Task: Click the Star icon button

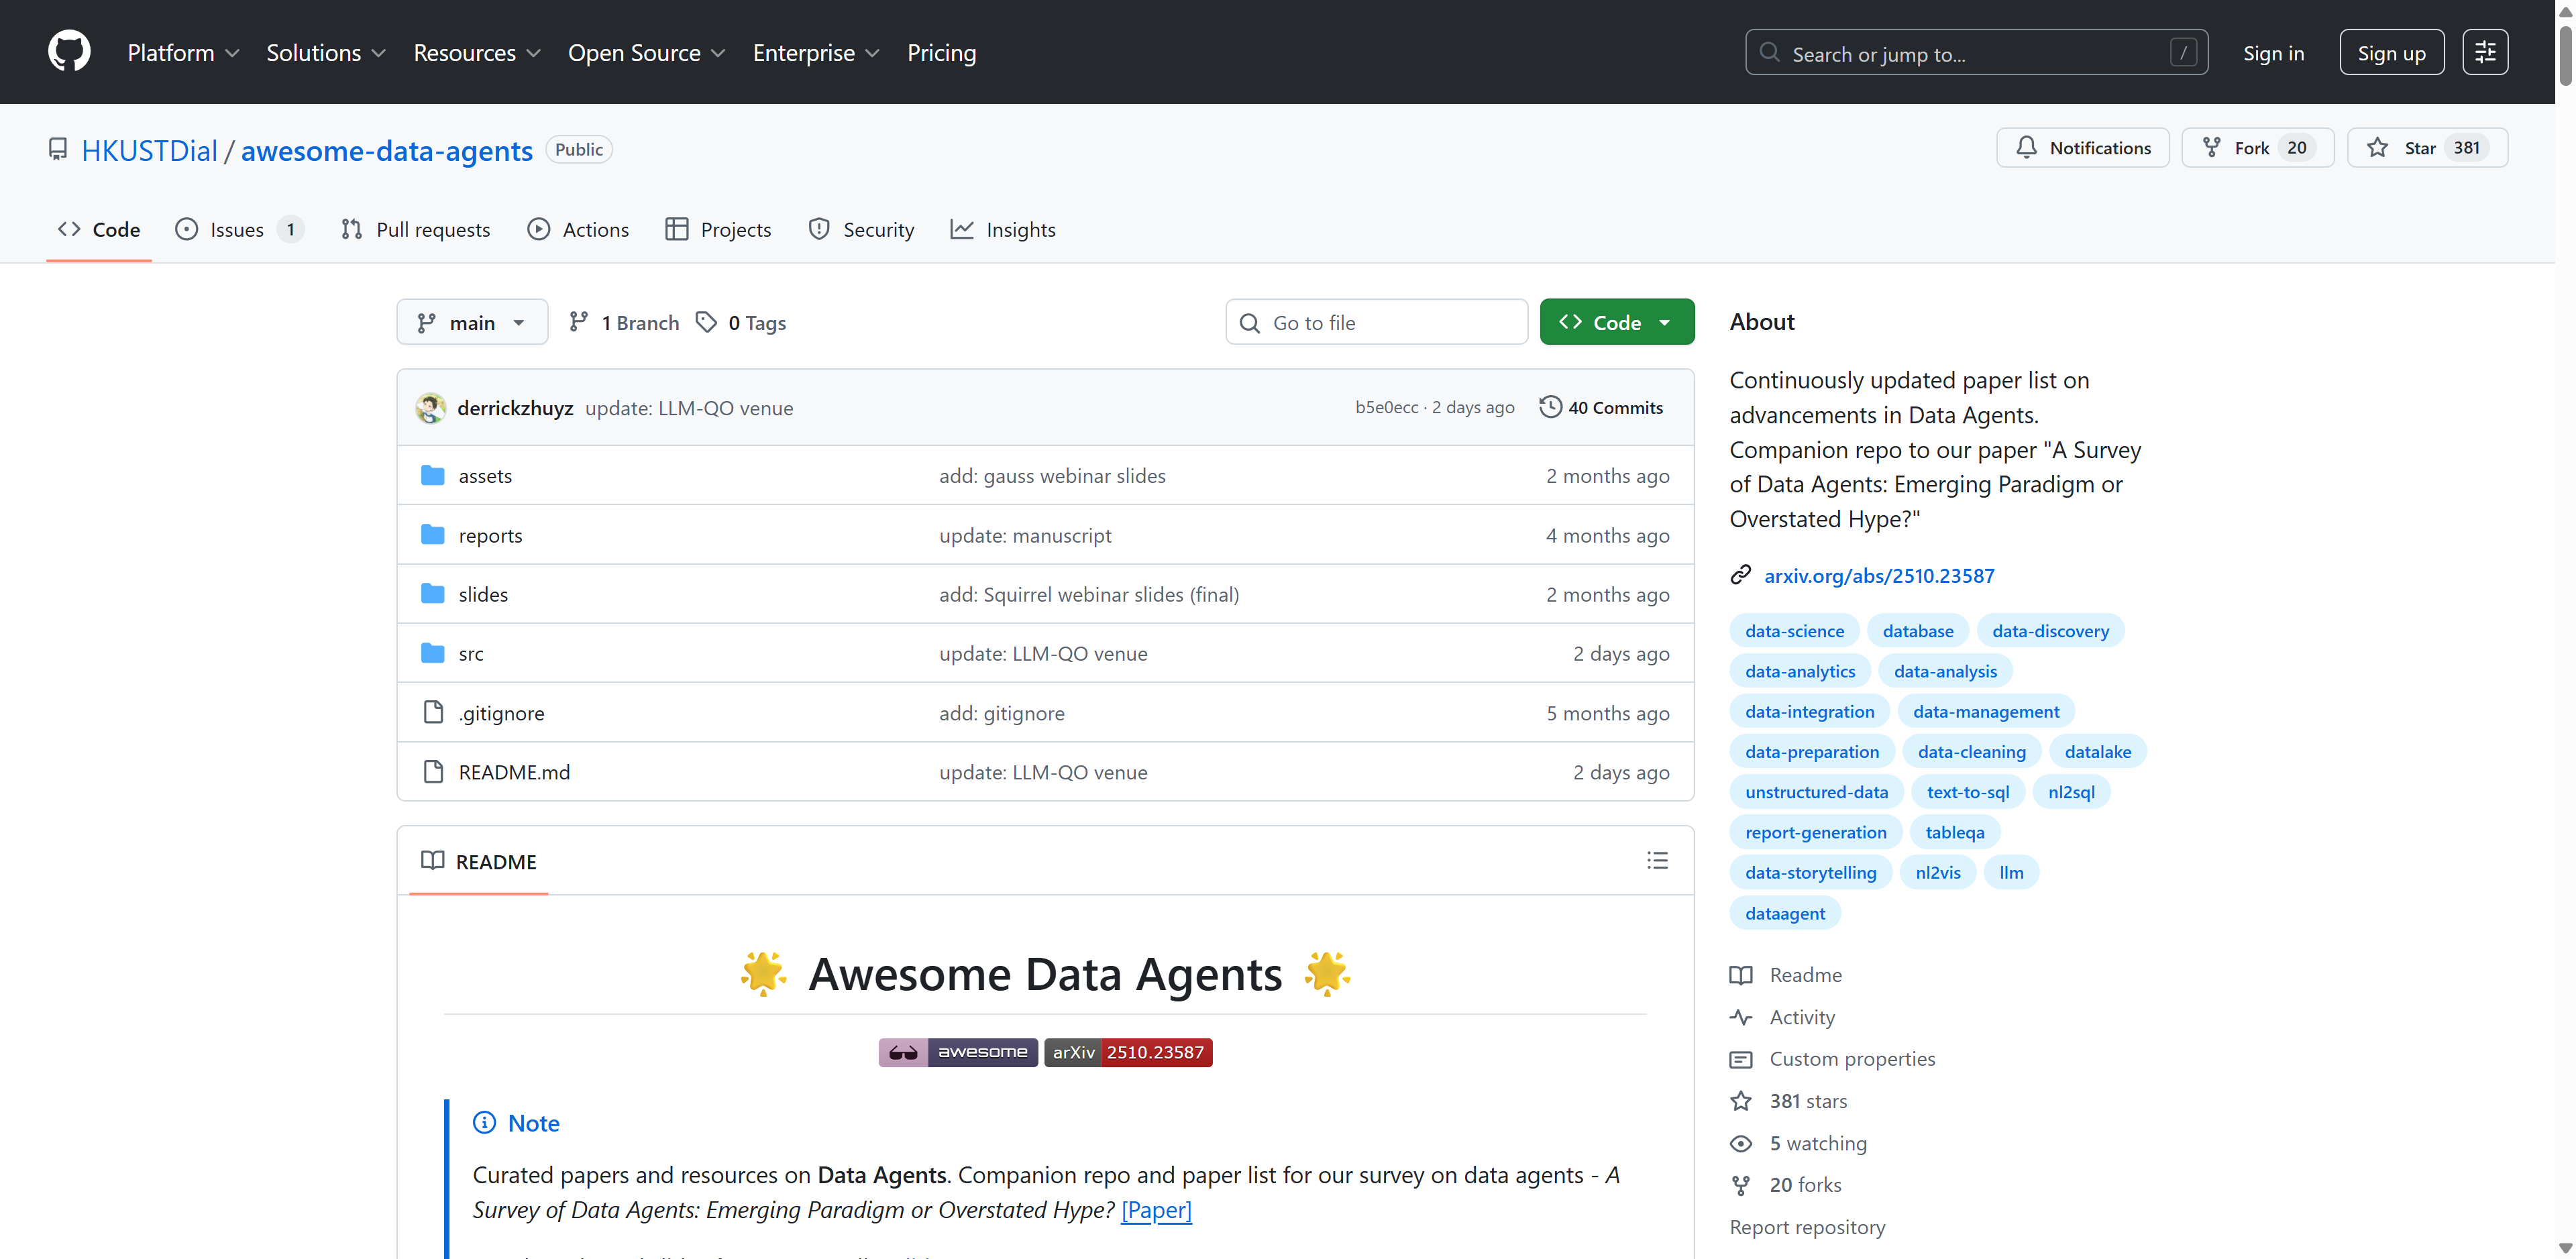Action: tap(2378, 148)
